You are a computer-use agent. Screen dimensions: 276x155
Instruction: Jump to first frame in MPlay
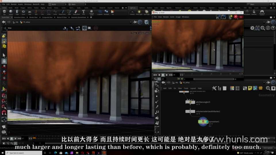pyautogui.click(x=155, y=75)
